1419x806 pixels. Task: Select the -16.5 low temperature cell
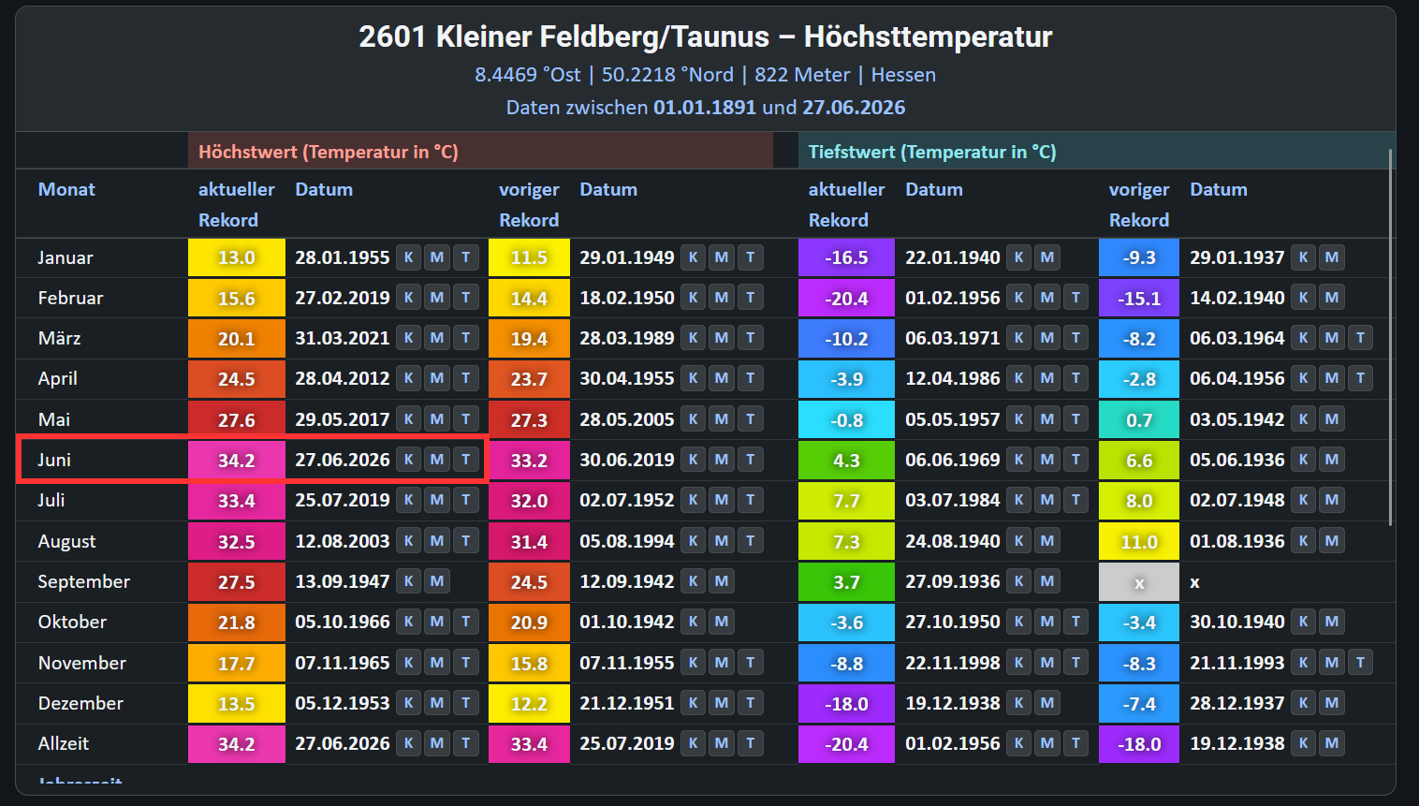click(847, 257)
